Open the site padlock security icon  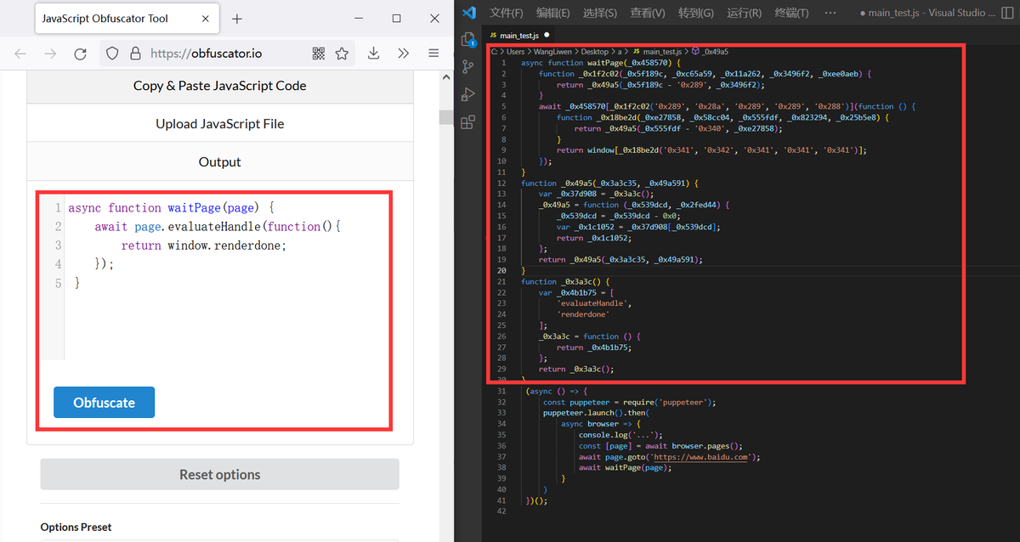[136, 53]
